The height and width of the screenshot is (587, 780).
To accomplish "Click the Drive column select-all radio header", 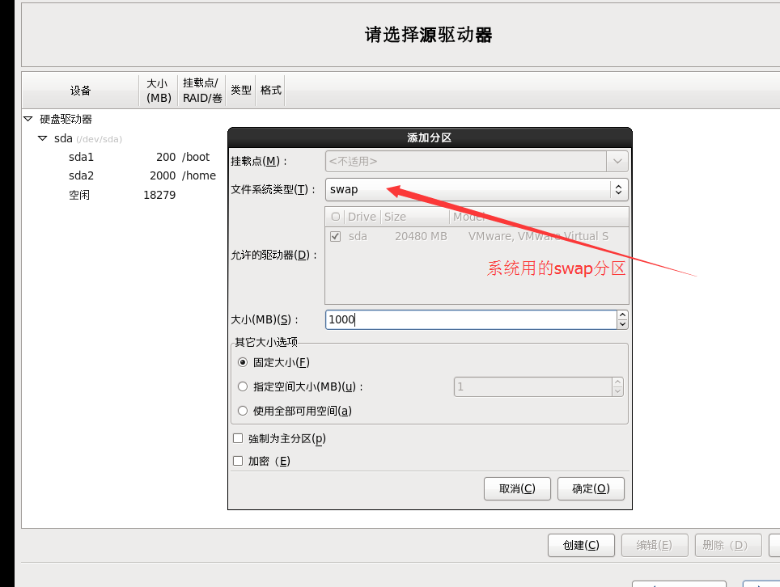I will click(335, 217).
